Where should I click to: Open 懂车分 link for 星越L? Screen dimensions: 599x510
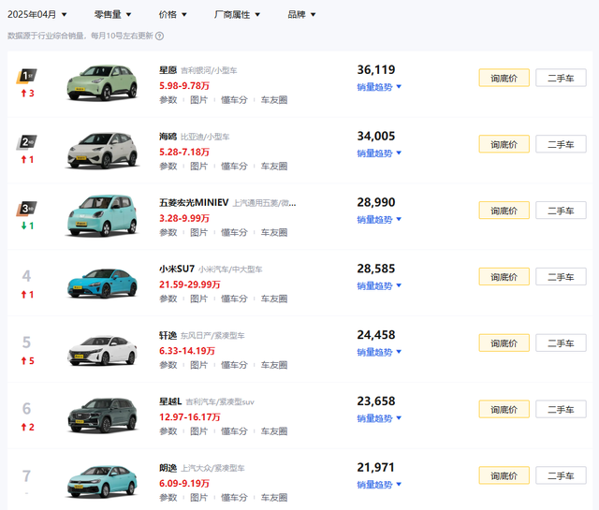tap(234, 432)
